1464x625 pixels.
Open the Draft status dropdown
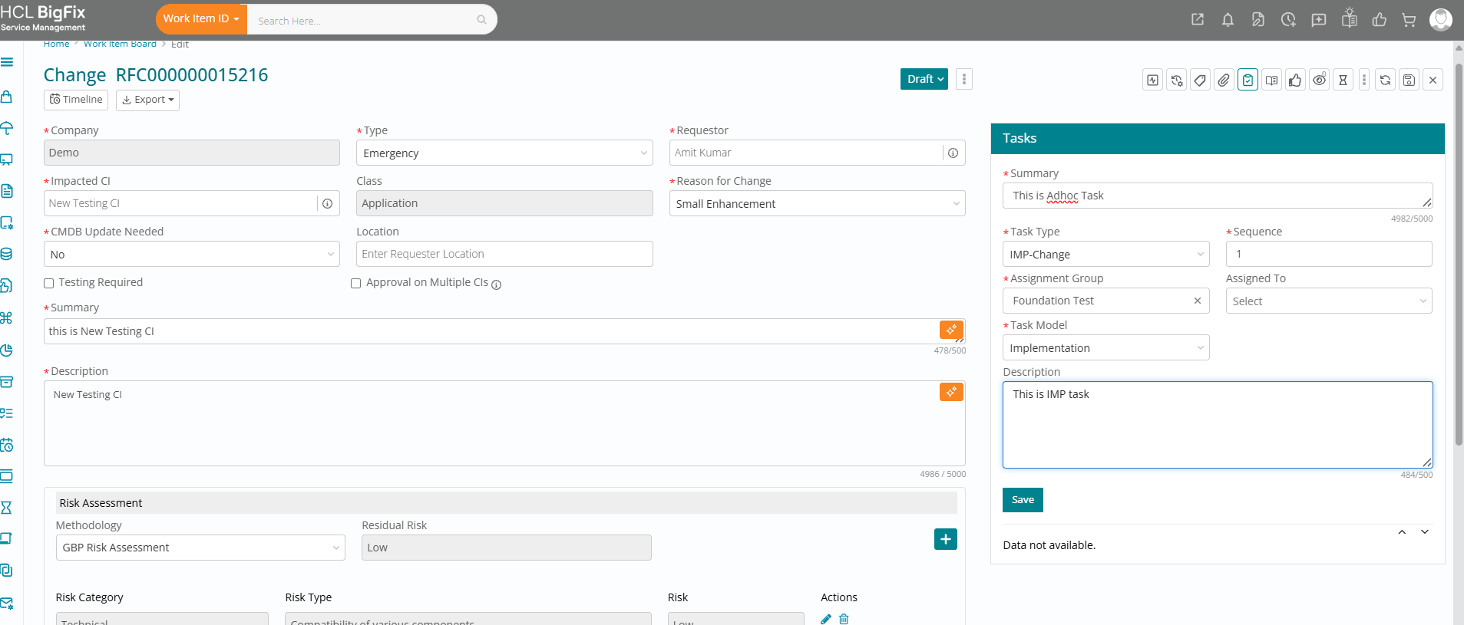pos(924,79)
